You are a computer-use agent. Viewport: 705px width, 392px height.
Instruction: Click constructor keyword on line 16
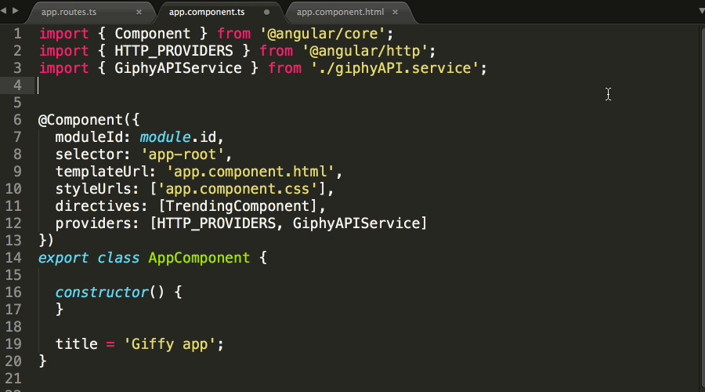click(x=102, y=292)
